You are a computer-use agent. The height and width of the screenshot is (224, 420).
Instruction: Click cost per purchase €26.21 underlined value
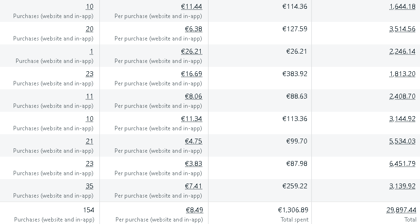pos(191,52)
